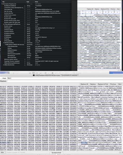
Task: Select the DTCompiler row
Action: (x=36, y=28)
